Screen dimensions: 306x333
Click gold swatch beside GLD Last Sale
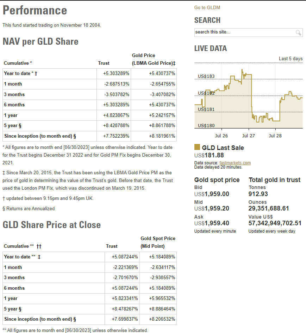click(x=197, y=147)
